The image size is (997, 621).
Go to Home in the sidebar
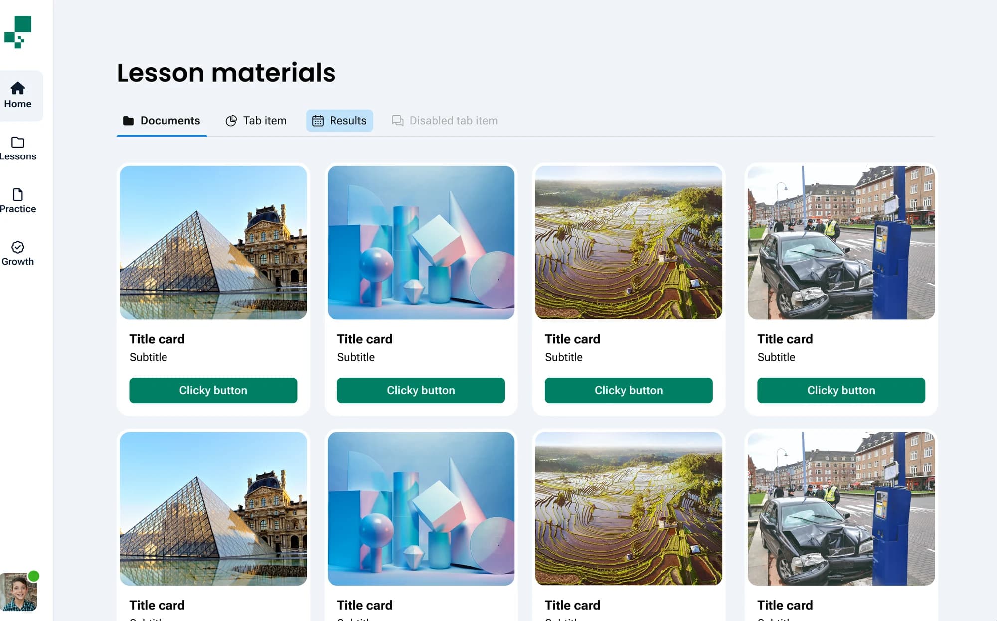click(18, 95)
